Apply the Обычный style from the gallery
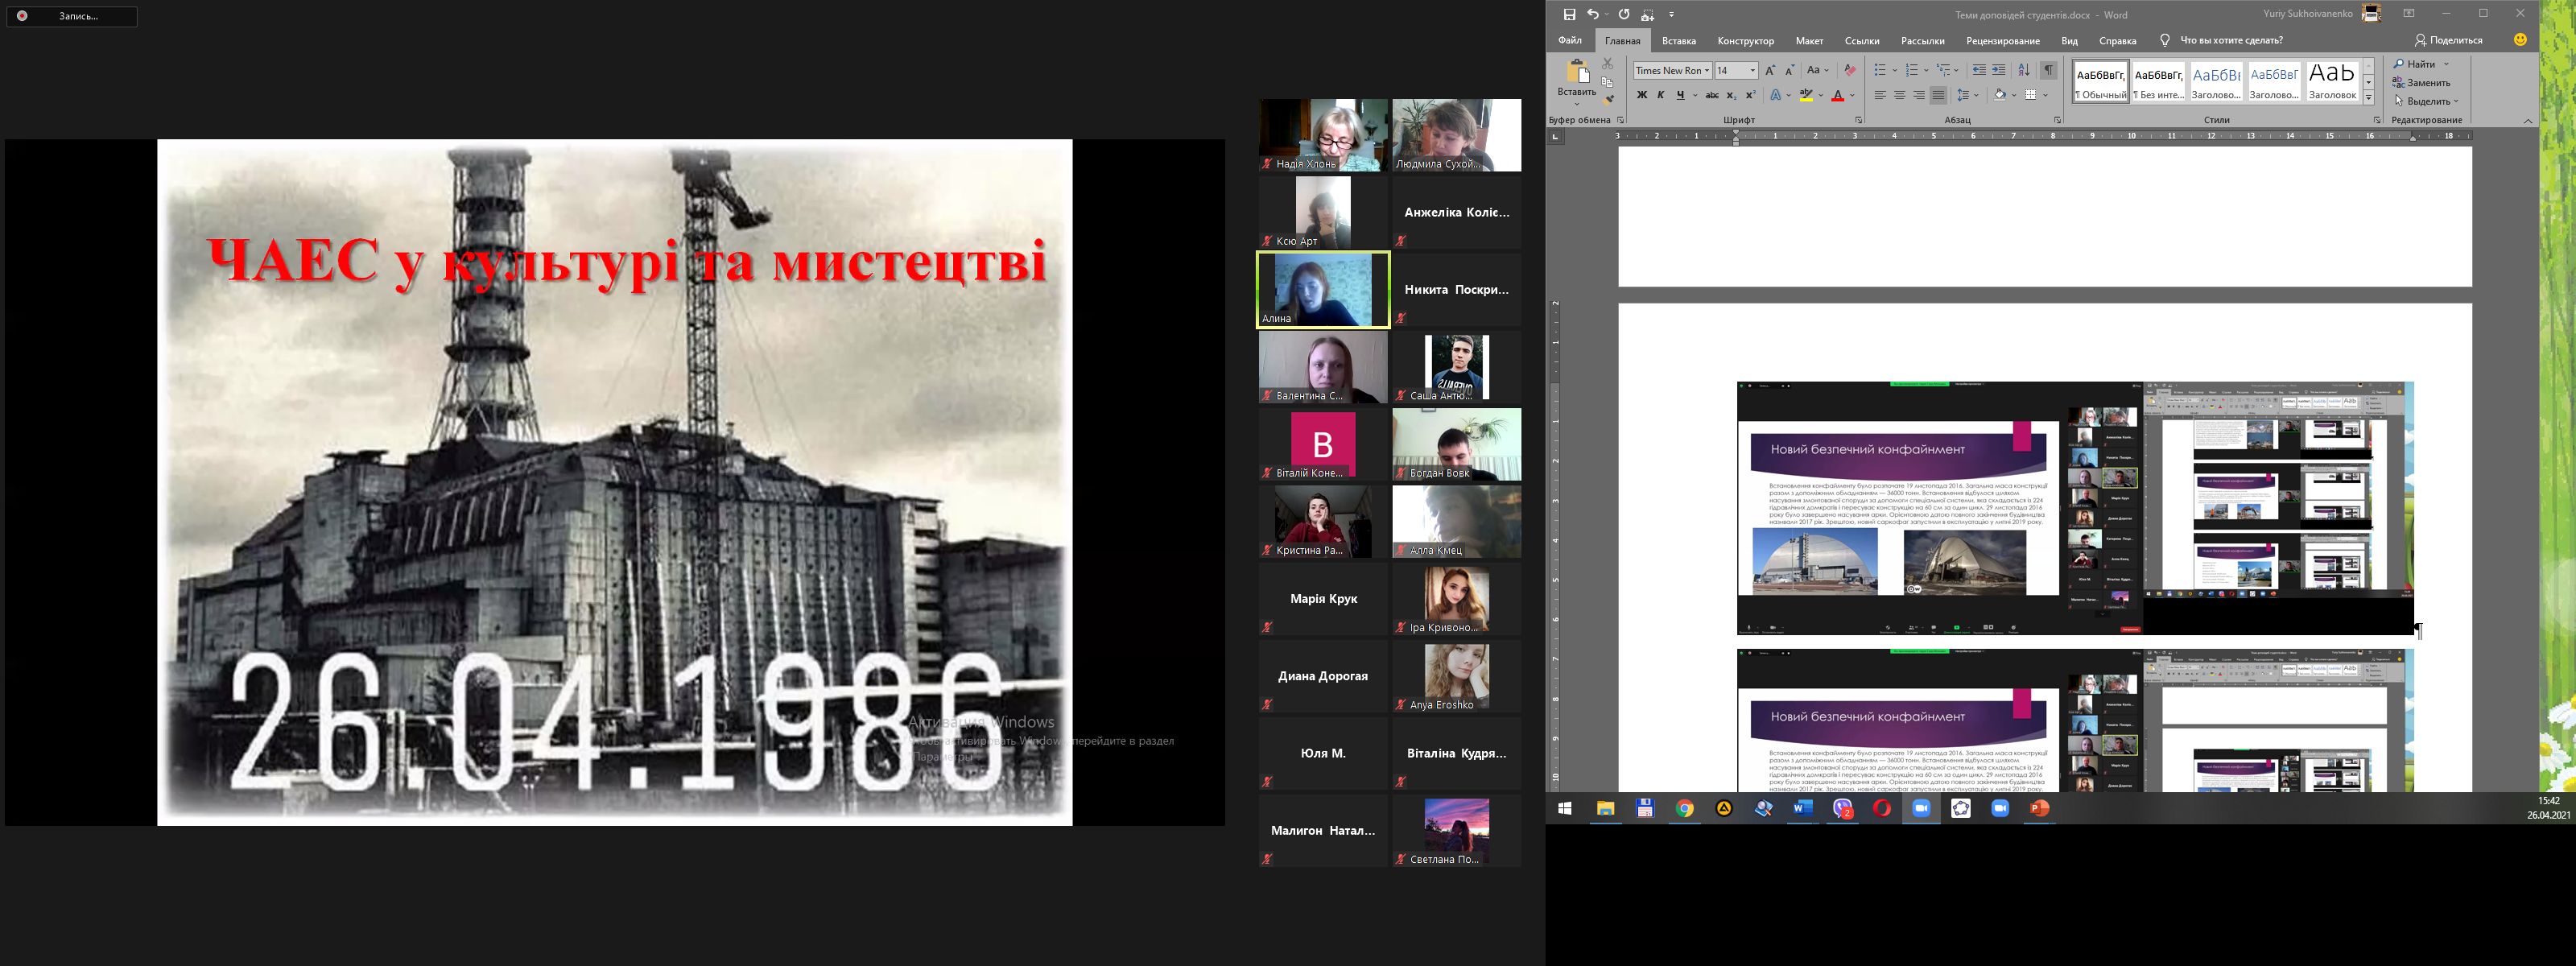This screenshot has height=966, width=2576. [x=2101, y=80]
